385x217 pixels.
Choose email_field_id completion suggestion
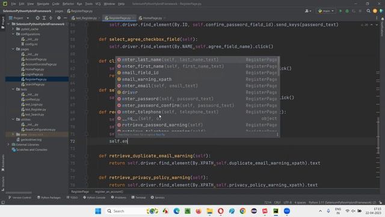197,72
